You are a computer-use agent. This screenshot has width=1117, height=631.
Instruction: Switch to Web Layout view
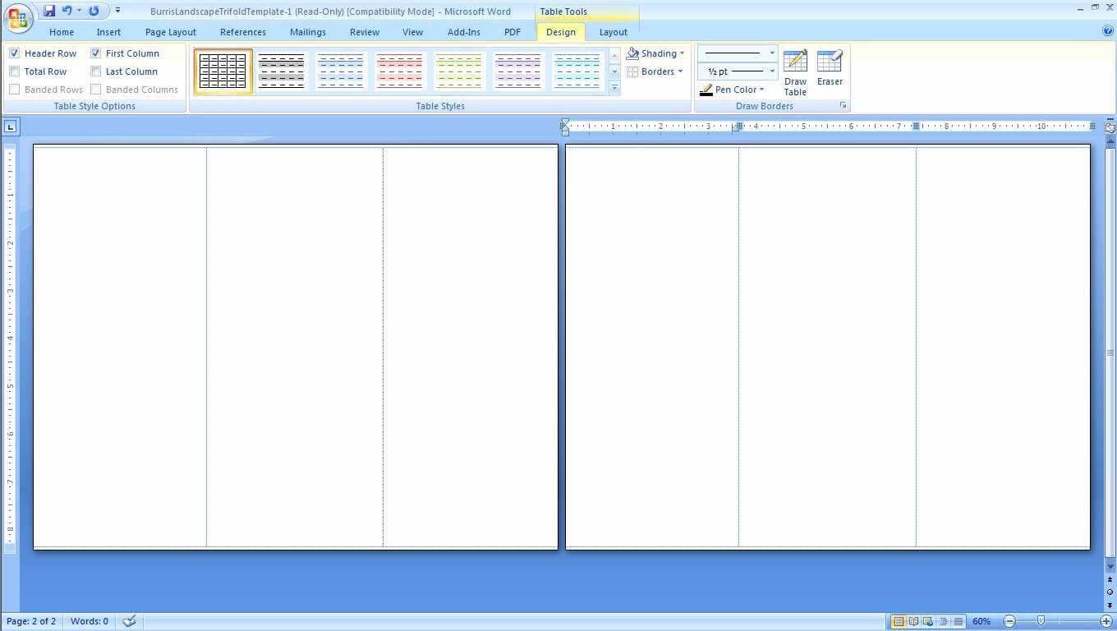[928, 621]
